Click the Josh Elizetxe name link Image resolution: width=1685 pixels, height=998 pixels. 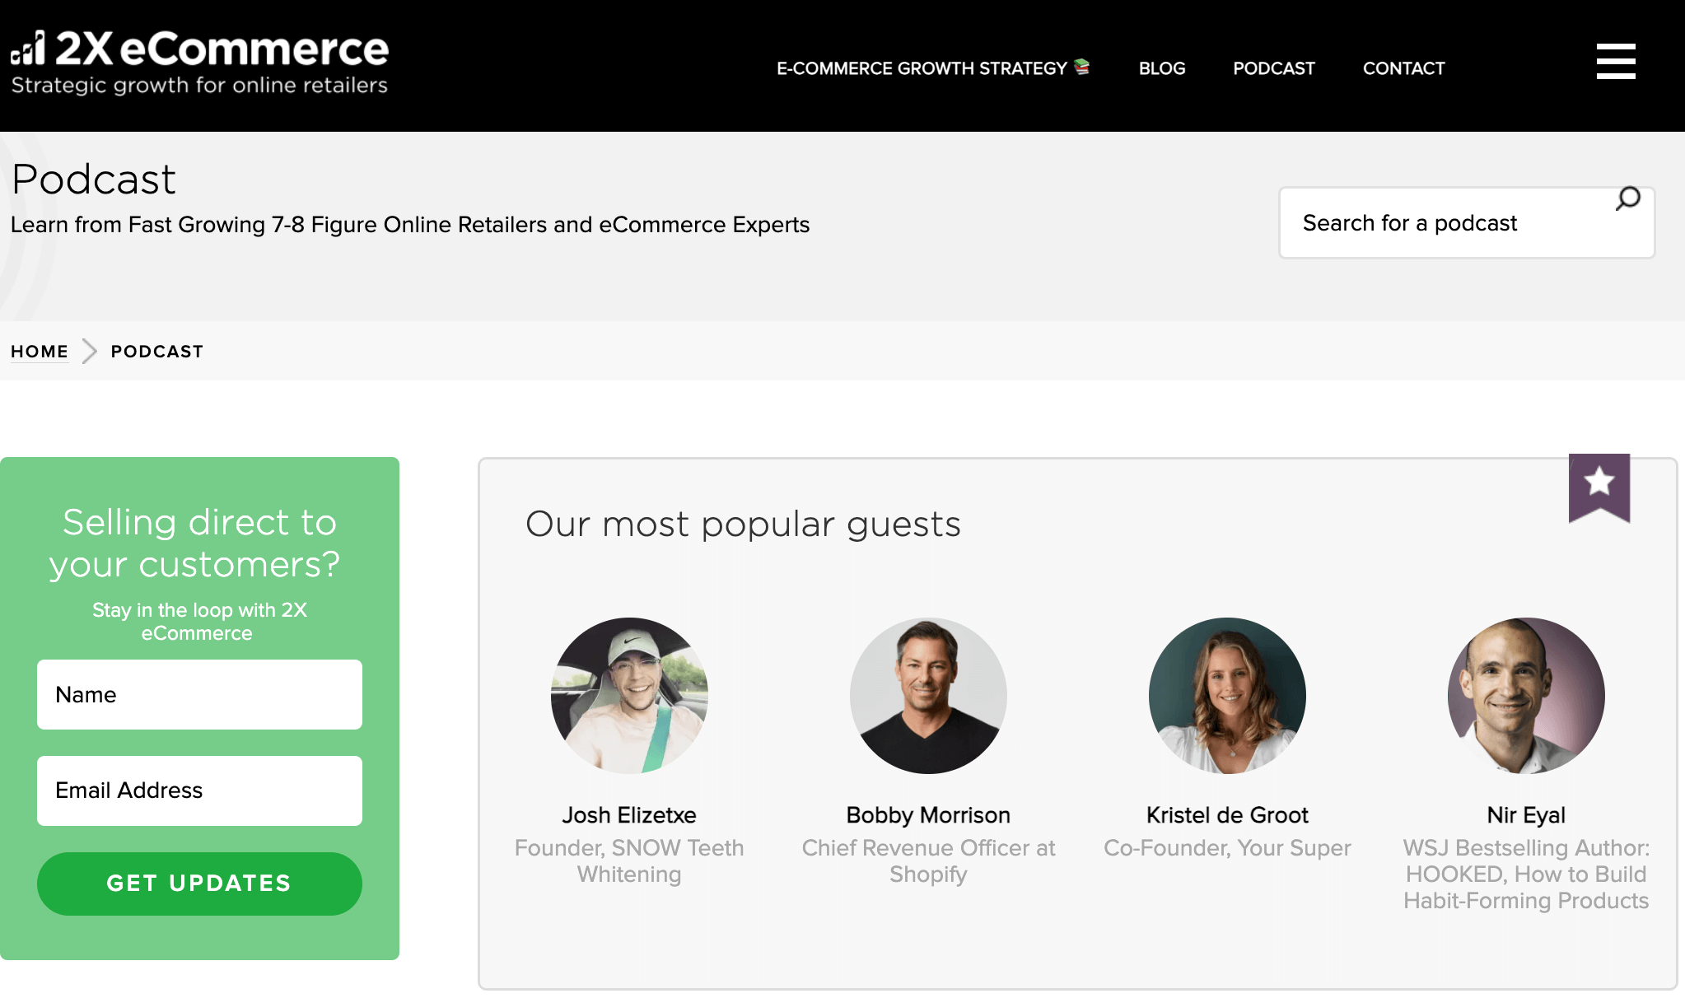click(x=629, y=815)
